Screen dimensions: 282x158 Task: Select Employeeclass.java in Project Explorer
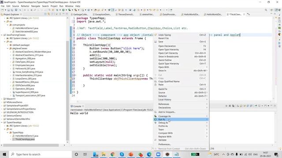pyautogui.click(x=25, y=65)
